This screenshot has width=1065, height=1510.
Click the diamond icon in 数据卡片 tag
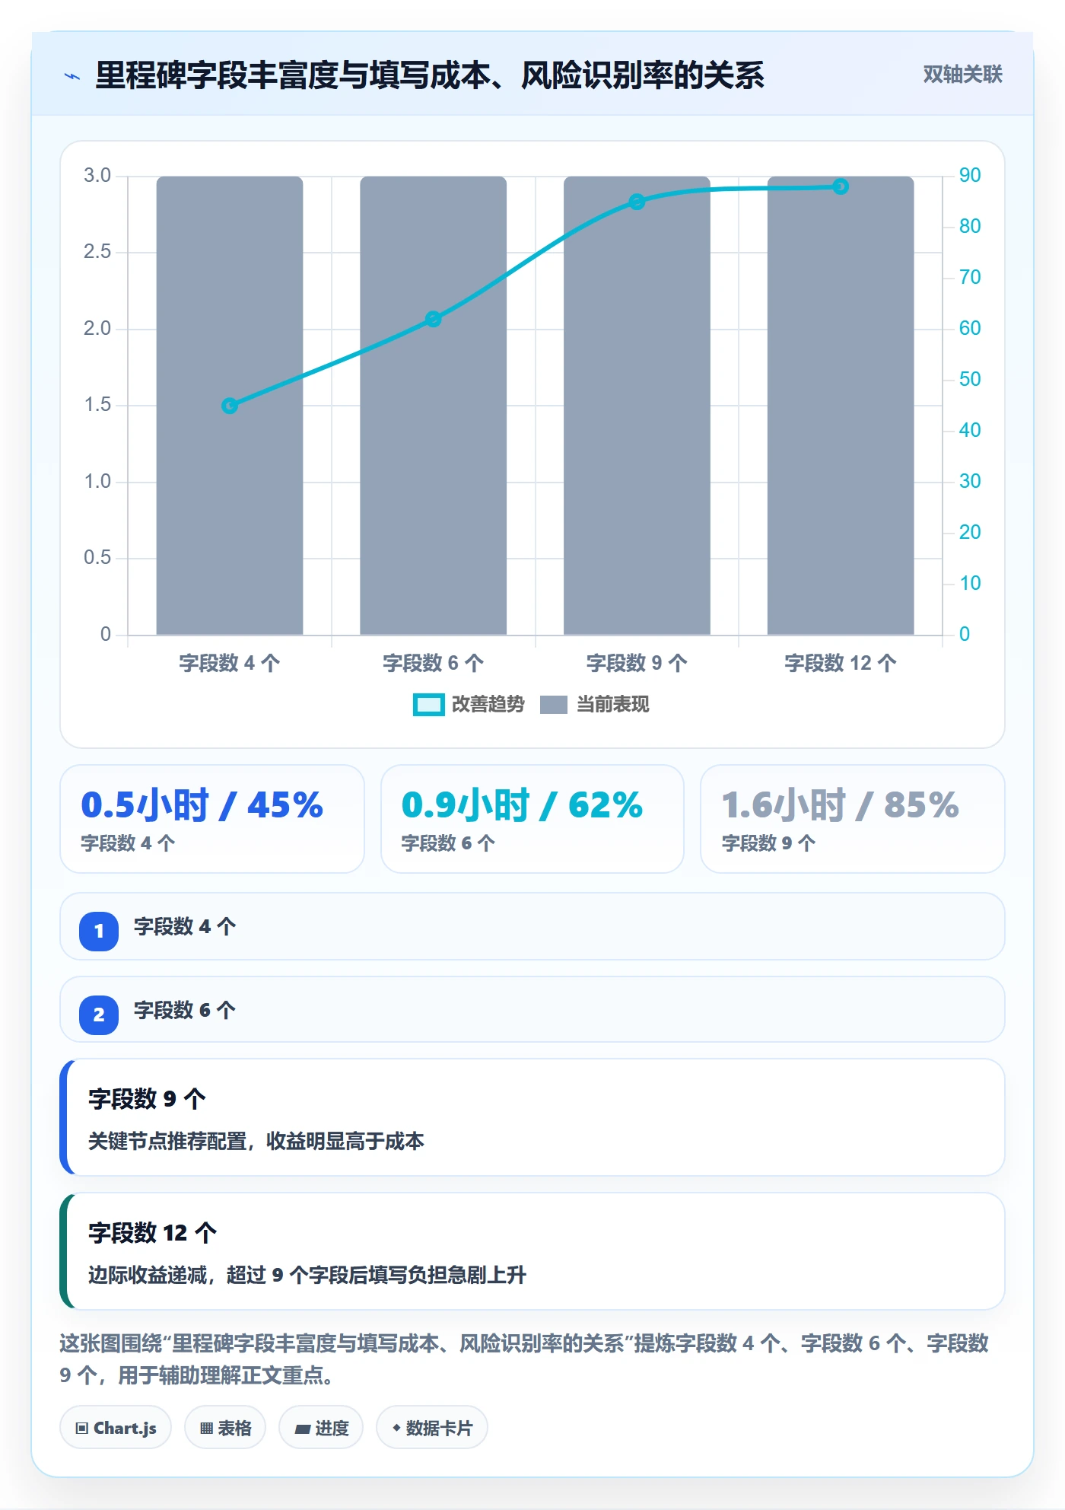(396, 1428)
